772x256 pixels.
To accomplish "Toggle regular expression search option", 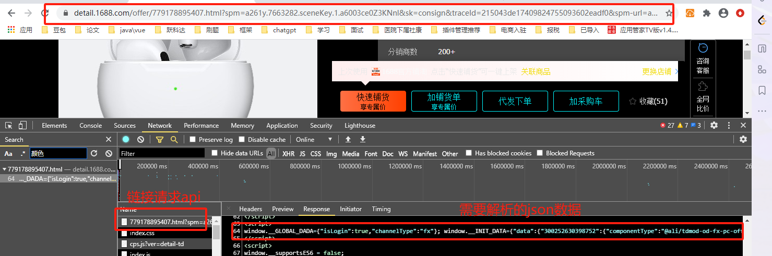I will pos(22,153).
